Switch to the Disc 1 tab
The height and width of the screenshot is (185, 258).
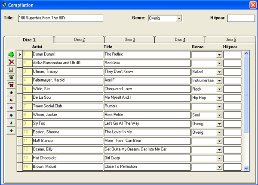(29, 40)
